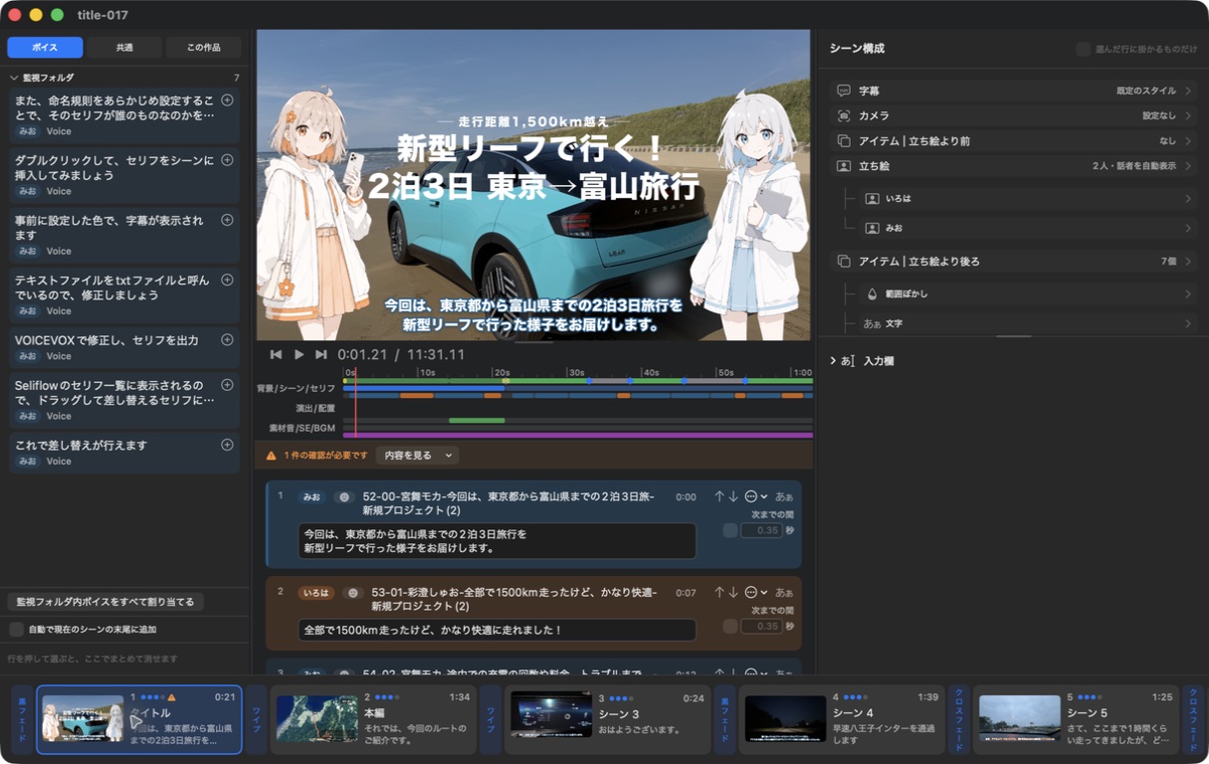Open アイテム|立ち絵より前 row chevron
Viewport: 1209px width, 764px height.
(x=1188, y=141)
